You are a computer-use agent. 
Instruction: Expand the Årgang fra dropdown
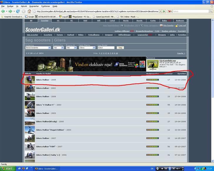58,48
